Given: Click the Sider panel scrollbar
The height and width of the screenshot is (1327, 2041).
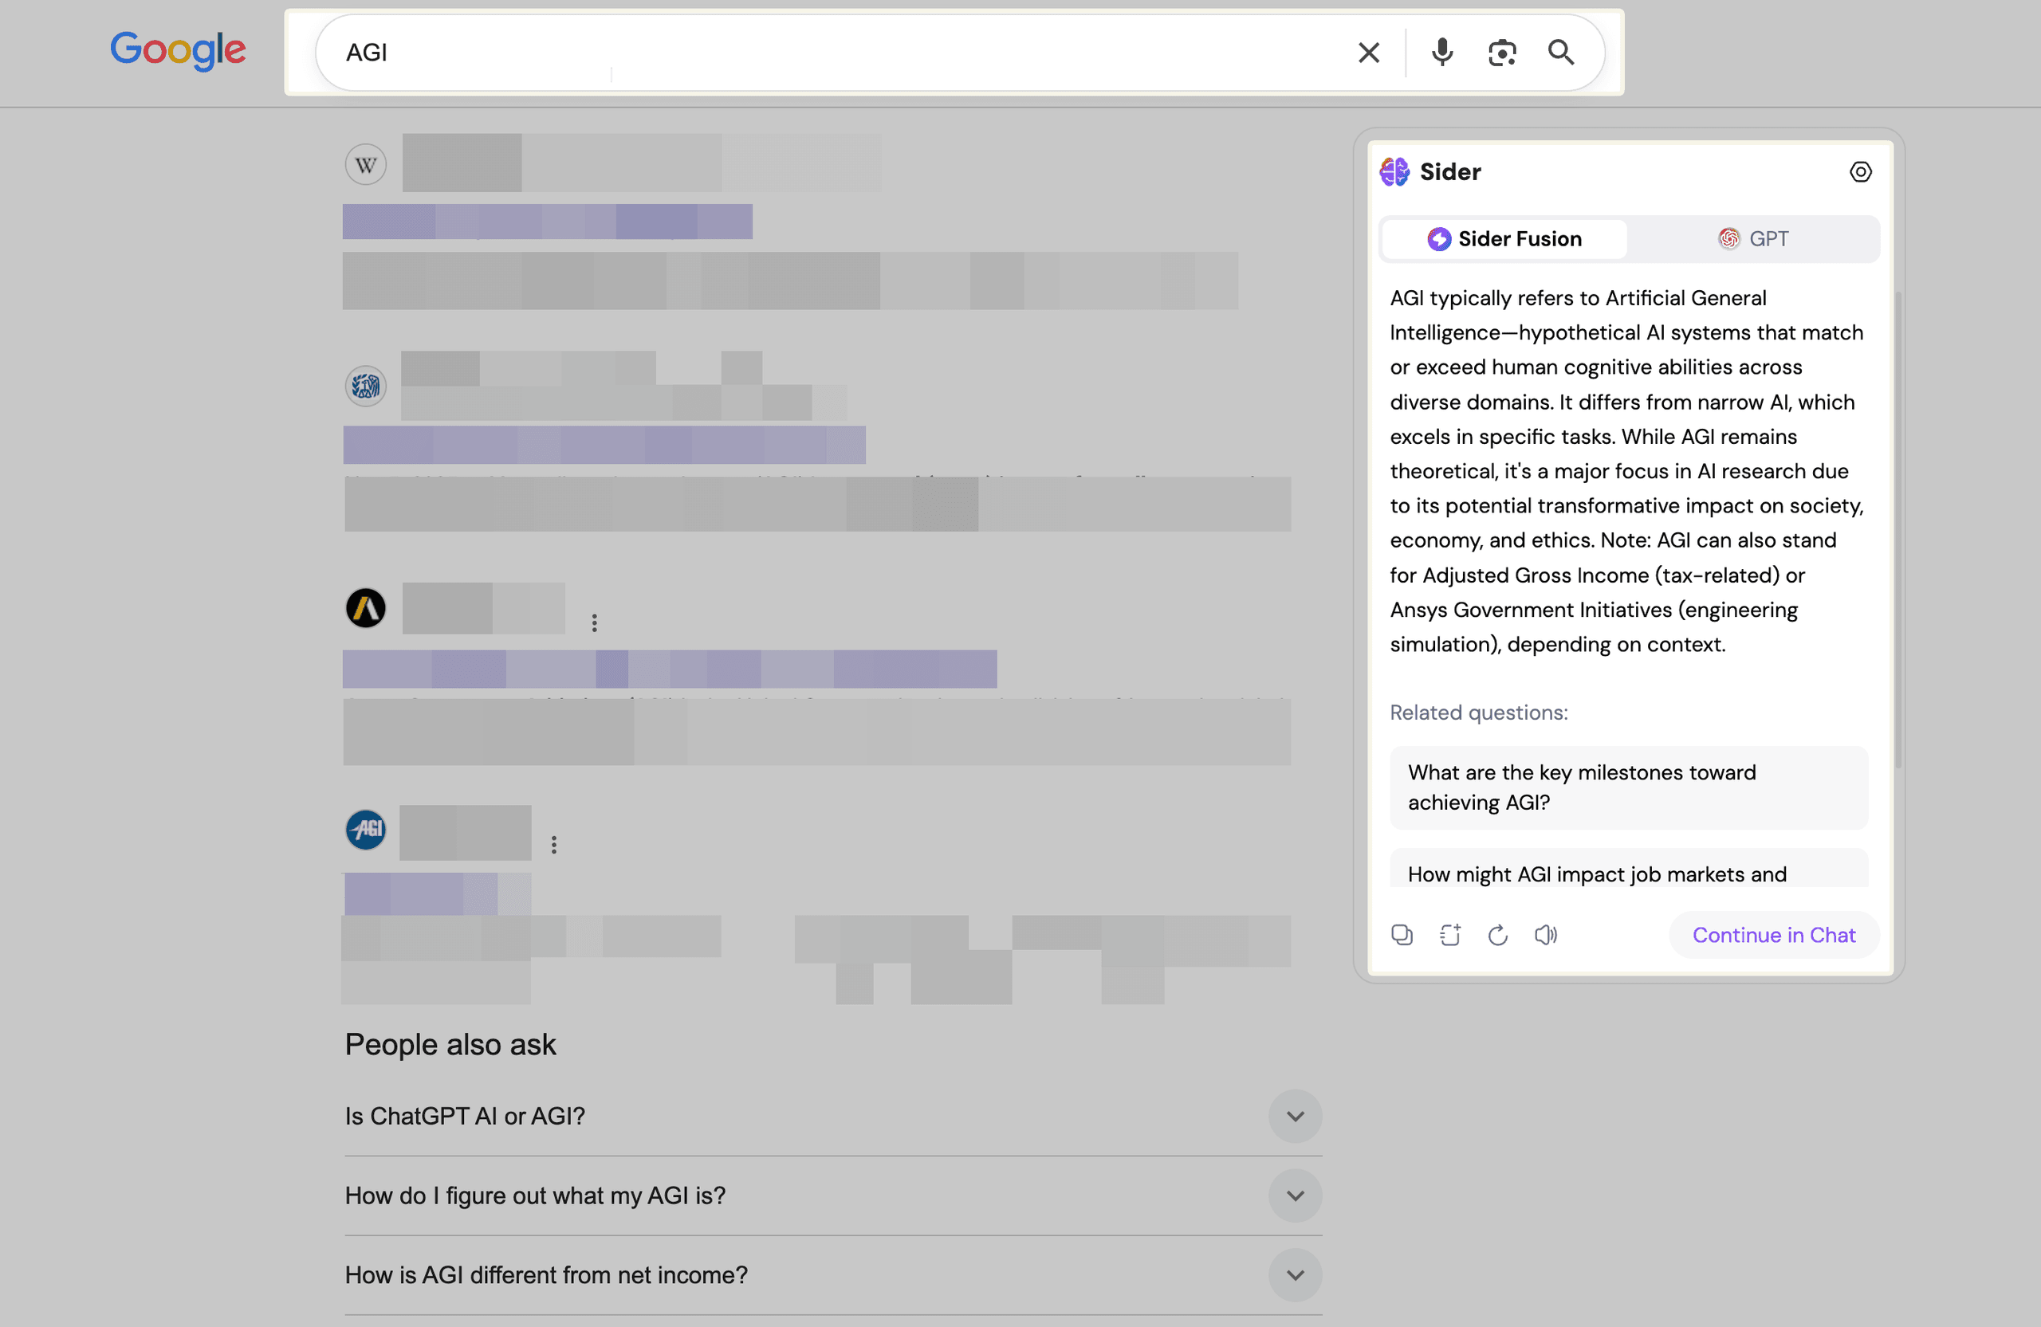Looking at the screenshot, I should tap(1897, 530).
